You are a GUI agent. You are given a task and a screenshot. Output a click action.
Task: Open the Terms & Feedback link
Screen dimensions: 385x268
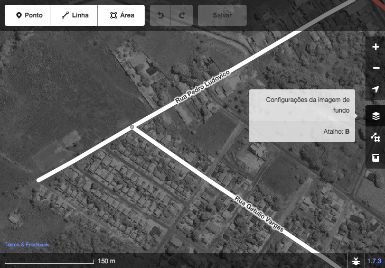(x=27, y=245)
